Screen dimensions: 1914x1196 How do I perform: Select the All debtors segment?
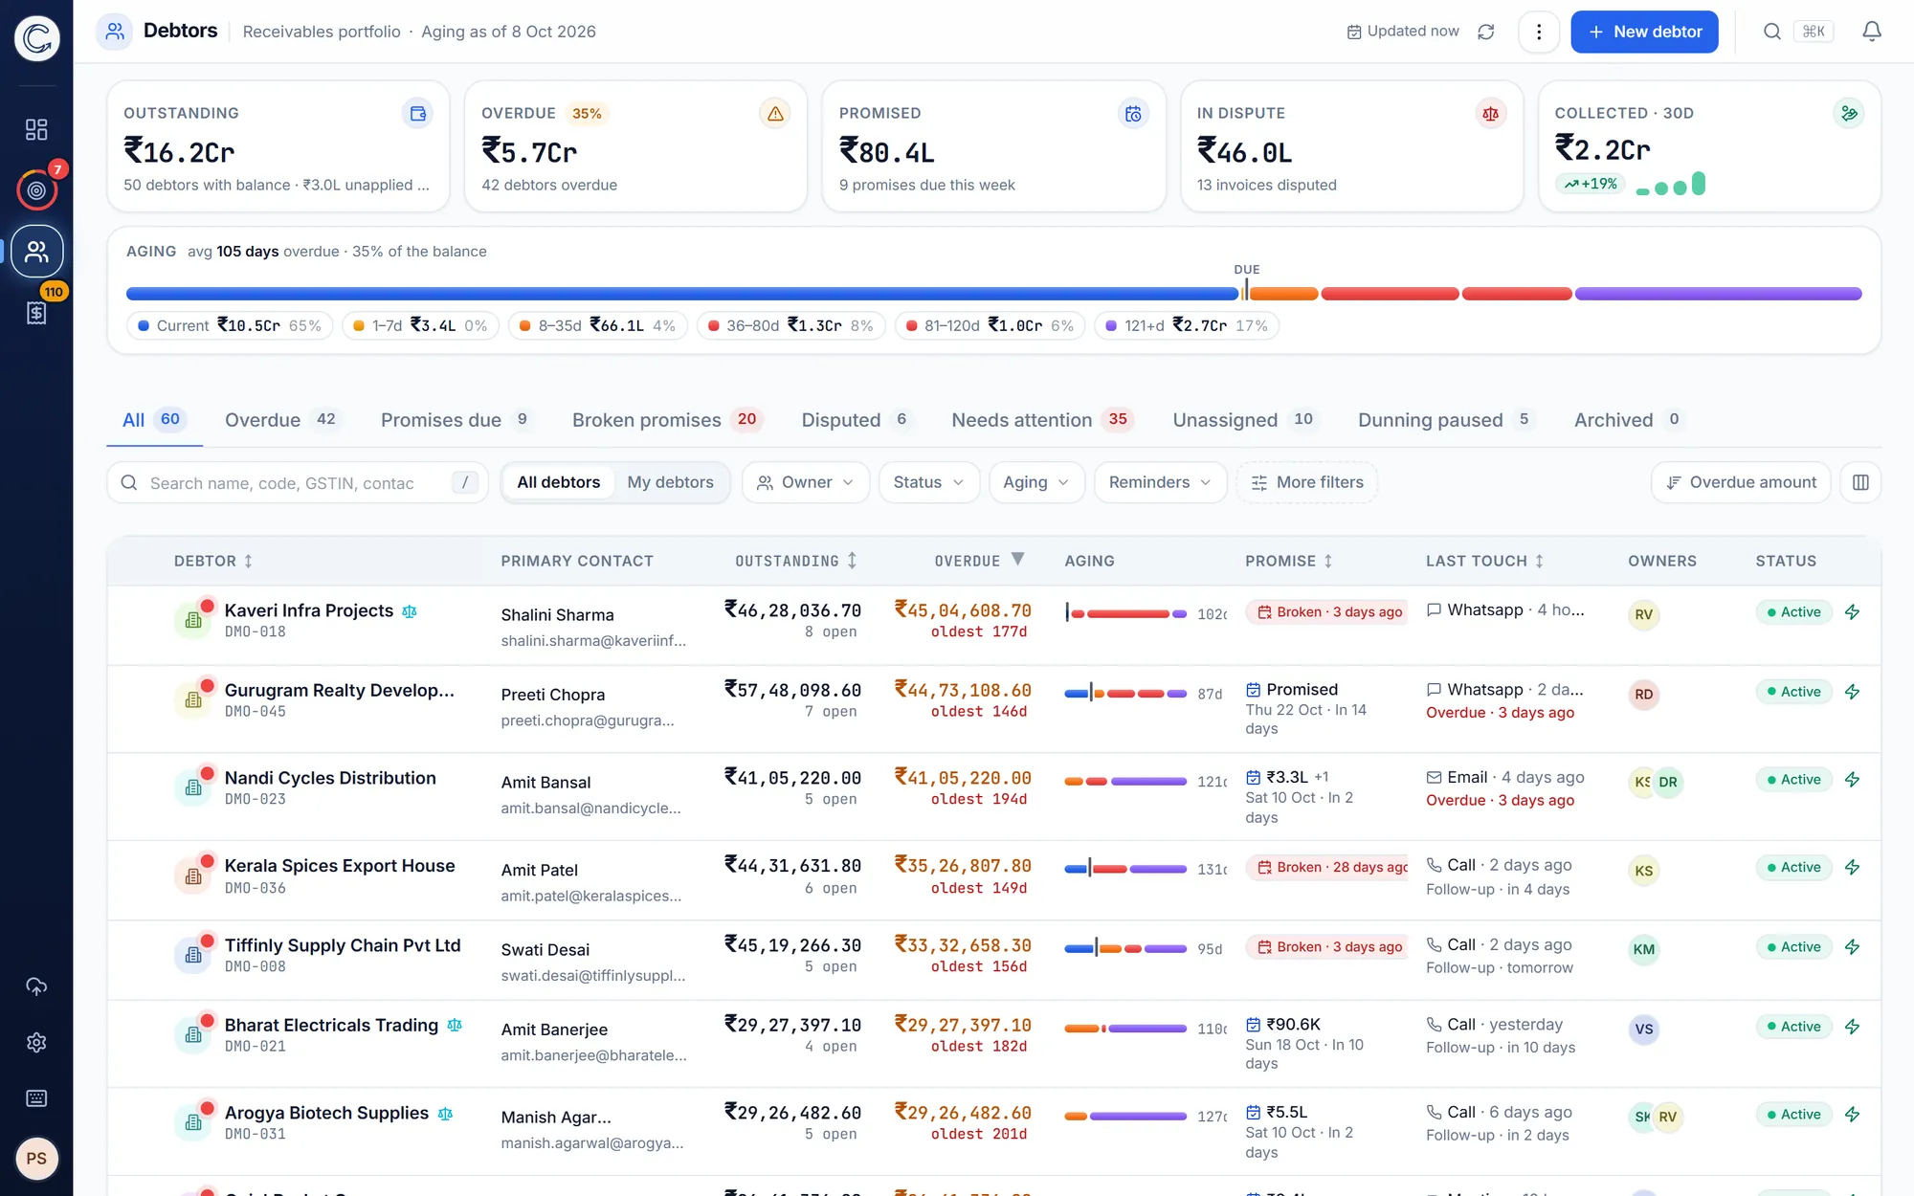point(559,482)
